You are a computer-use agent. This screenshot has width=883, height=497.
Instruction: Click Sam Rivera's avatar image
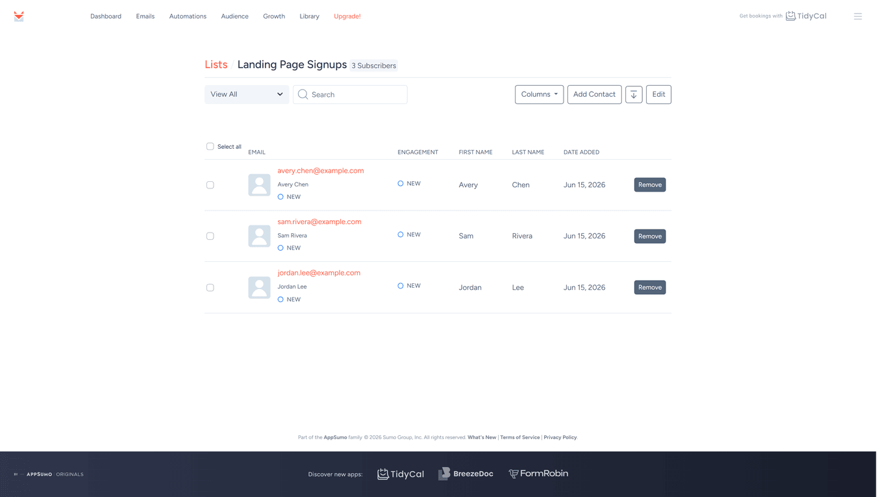pyautogui.click(x=259, y=236)
